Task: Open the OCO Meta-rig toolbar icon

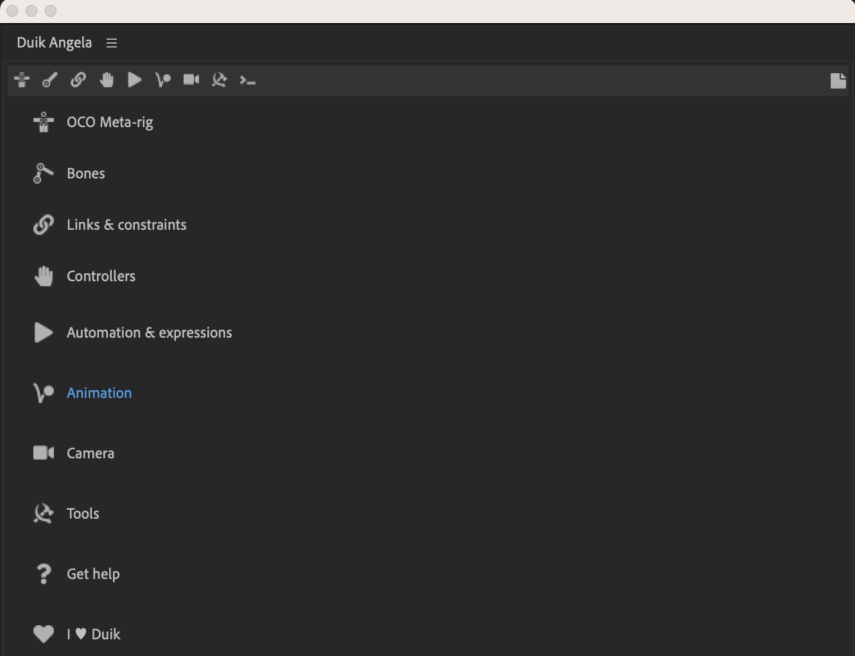Action: (x=22, y=80)
